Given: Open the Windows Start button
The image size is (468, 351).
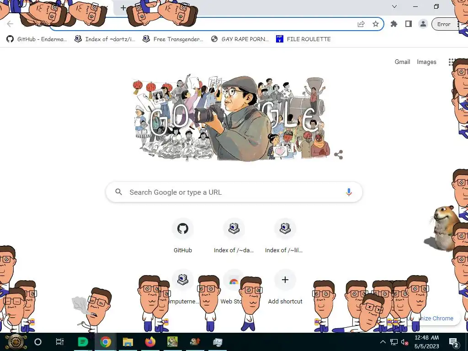Looking at the screenshot, I should point(16,342).
